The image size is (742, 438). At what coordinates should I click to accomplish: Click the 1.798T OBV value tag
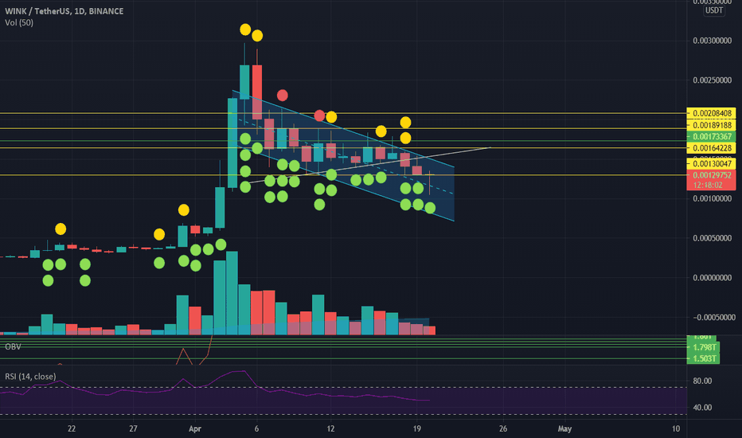pos(703,347)
